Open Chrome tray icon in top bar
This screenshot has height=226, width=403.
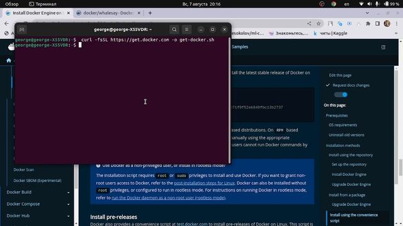334,4
